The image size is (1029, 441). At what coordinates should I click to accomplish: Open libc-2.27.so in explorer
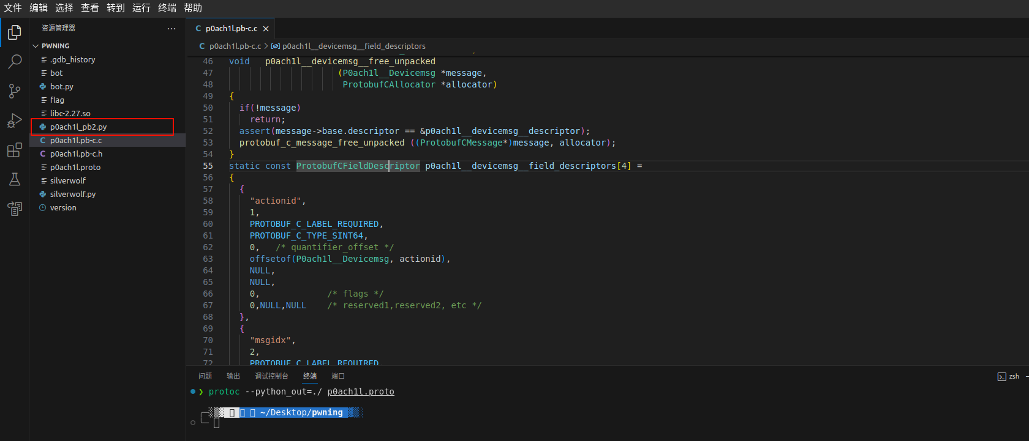point(108,113)
